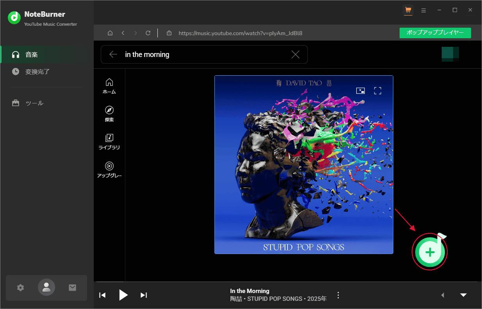Navigate forward with the toolbar arrow
This screenshot has height=309, width=482.
coord(136,33)
